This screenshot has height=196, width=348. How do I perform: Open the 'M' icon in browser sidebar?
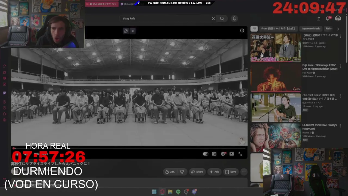point(4,84)
